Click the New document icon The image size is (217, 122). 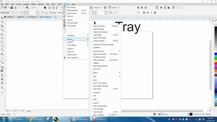click(2, 7)
